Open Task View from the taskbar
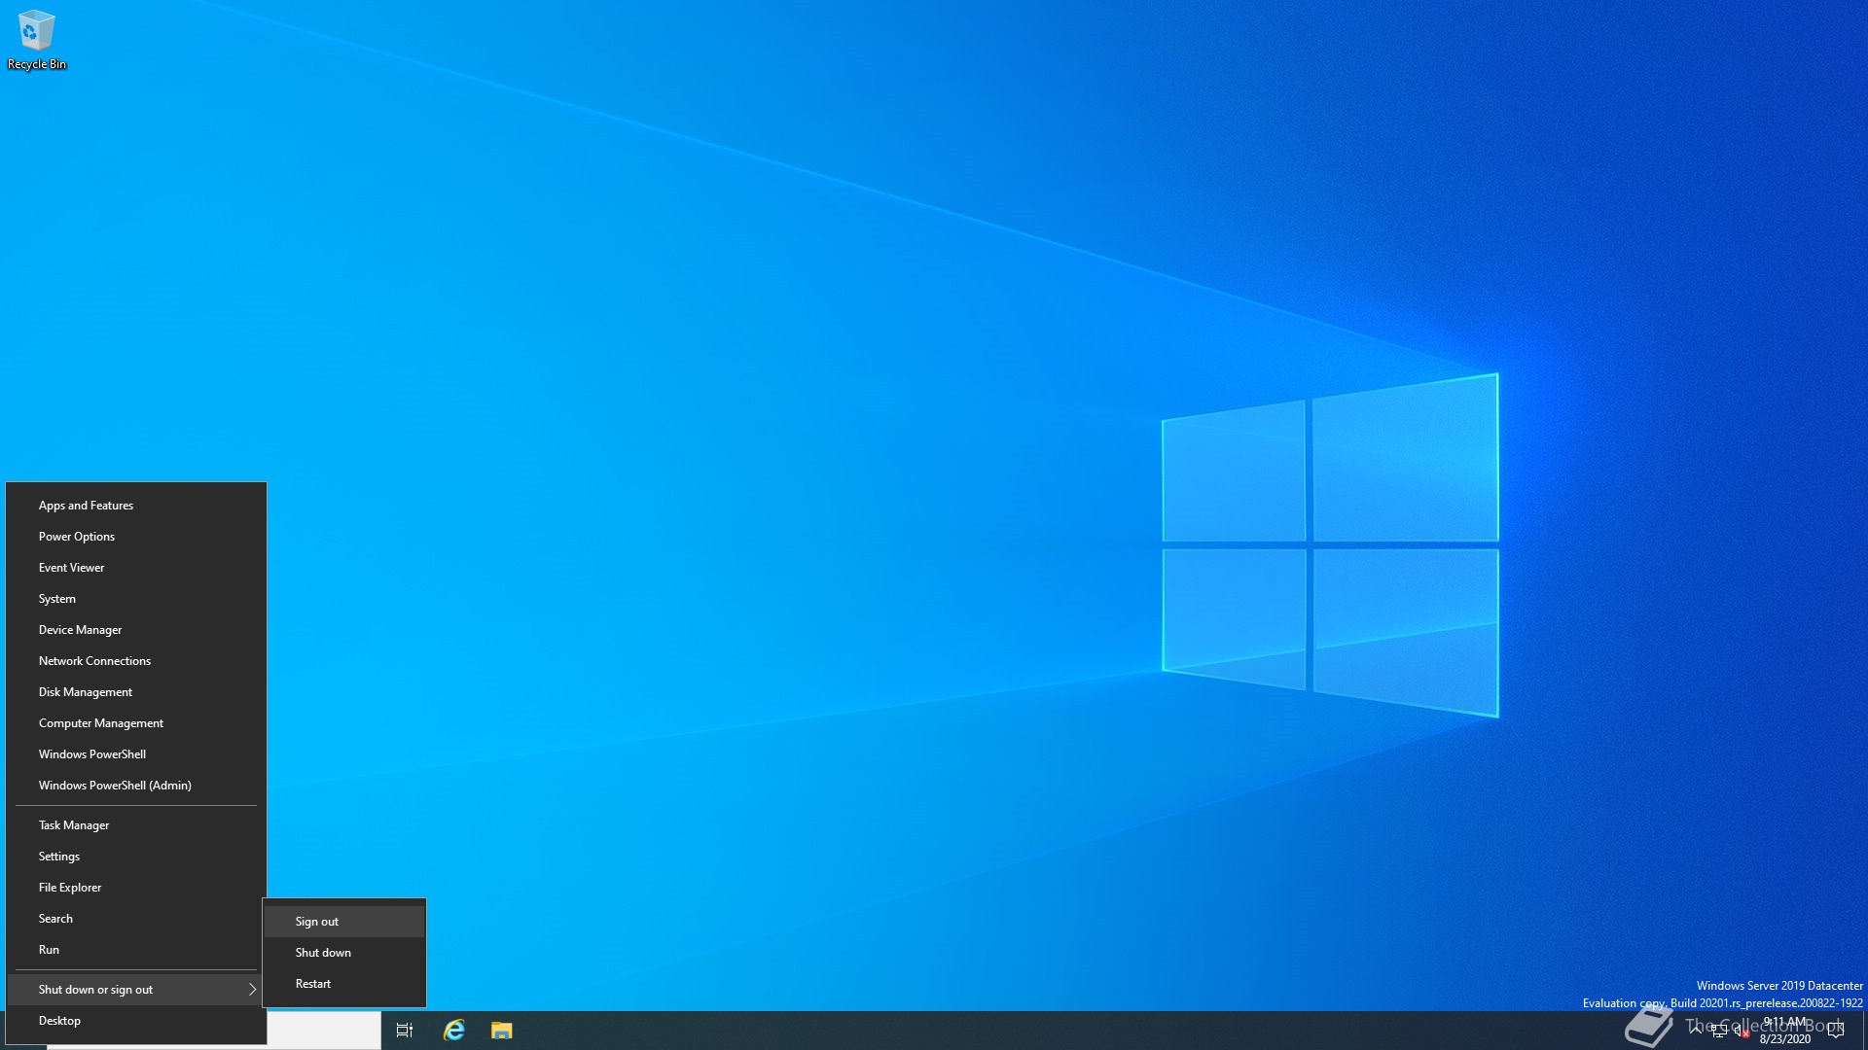Image resolution: width=1868 pixels, height=1050 pixels. tap(405, 1031)
